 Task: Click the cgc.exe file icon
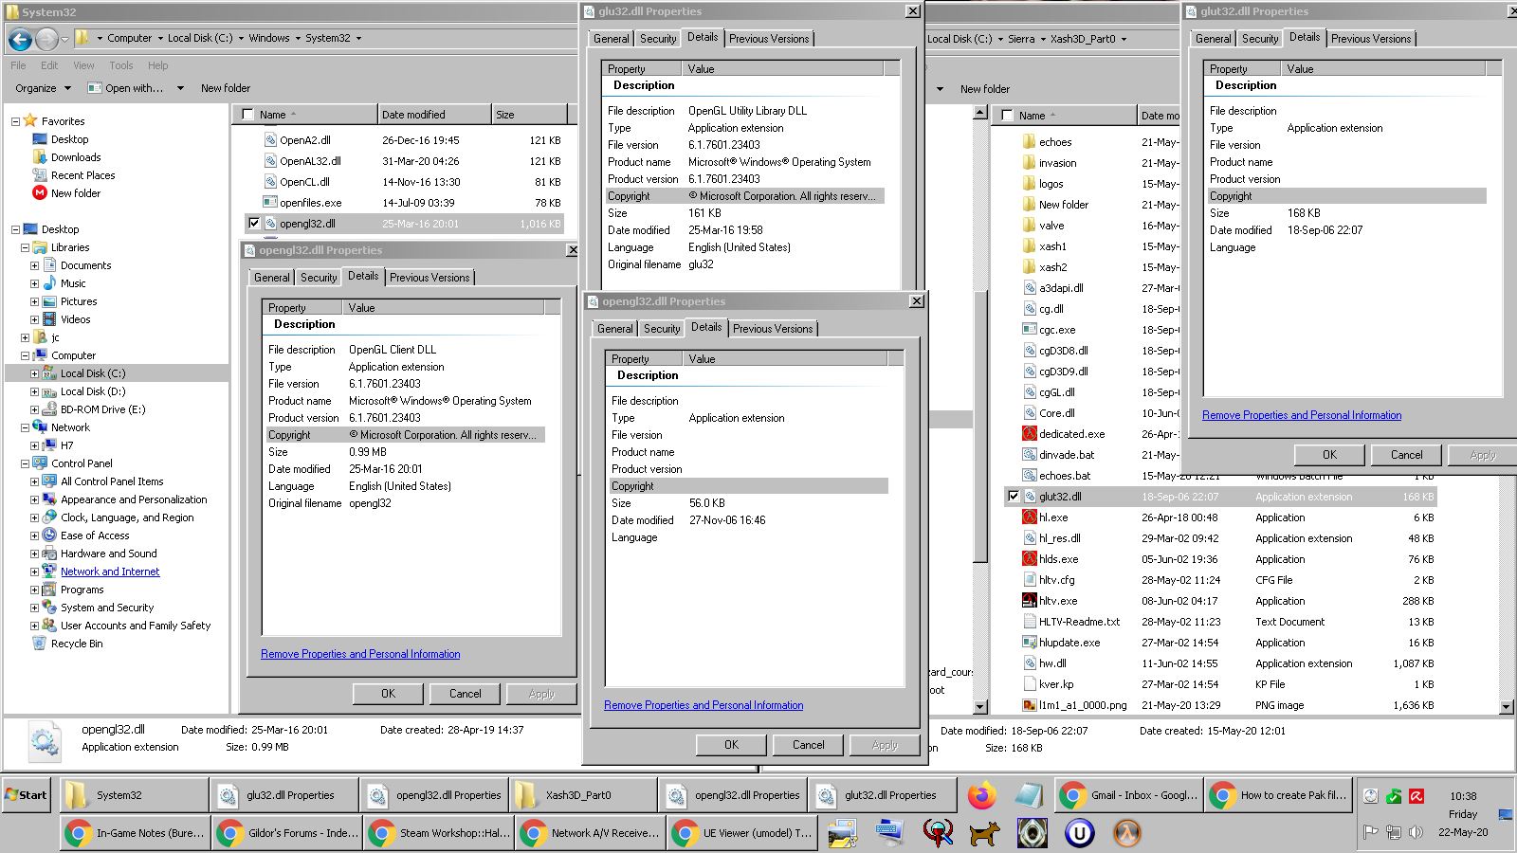(1030, 330)
